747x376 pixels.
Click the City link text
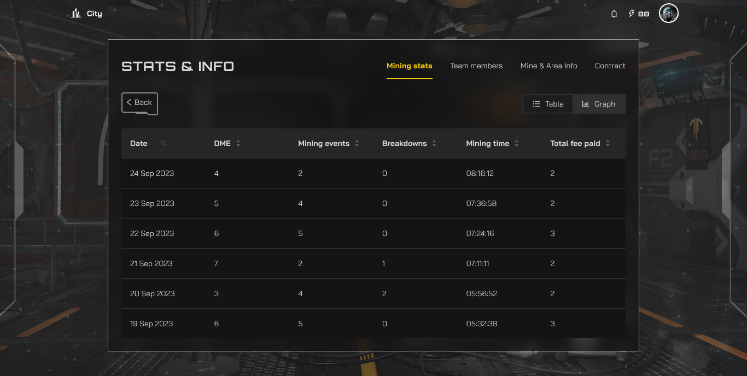(x=95, y=14)
